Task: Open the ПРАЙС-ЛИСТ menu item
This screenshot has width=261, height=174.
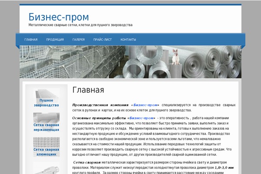Action: click(103, 40)
